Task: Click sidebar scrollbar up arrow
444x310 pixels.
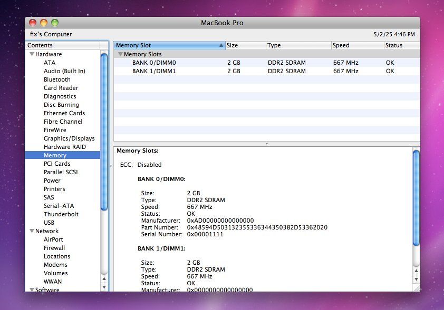Action: click(x=104, y=279)
